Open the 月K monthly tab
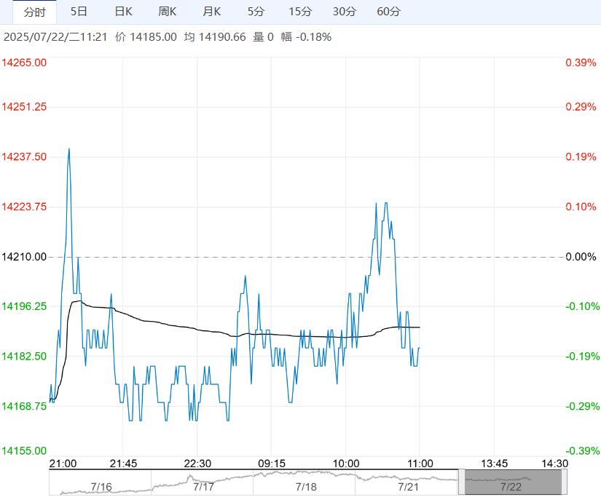 (x=212, y=12)
